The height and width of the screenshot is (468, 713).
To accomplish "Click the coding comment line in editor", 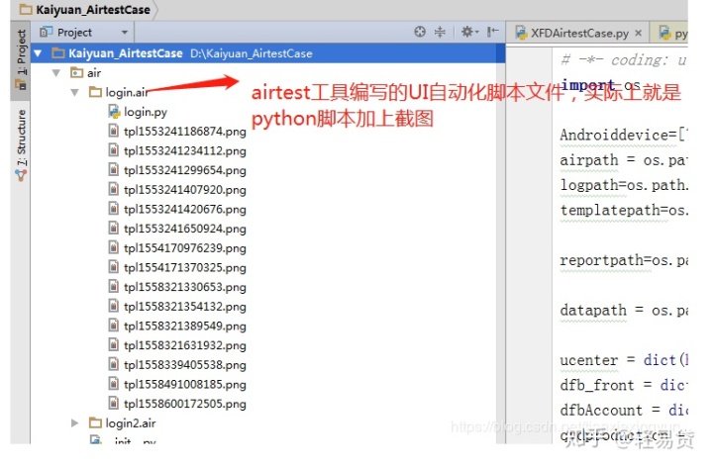I will click(x=624, y=60).
